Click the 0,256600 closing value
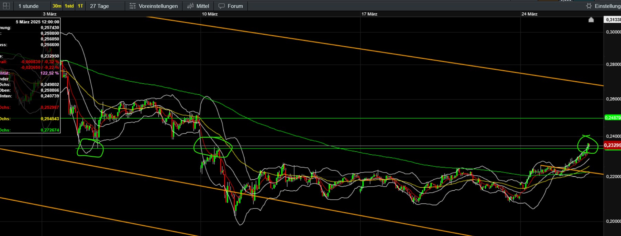621x236 pixels. click(50, 45)
